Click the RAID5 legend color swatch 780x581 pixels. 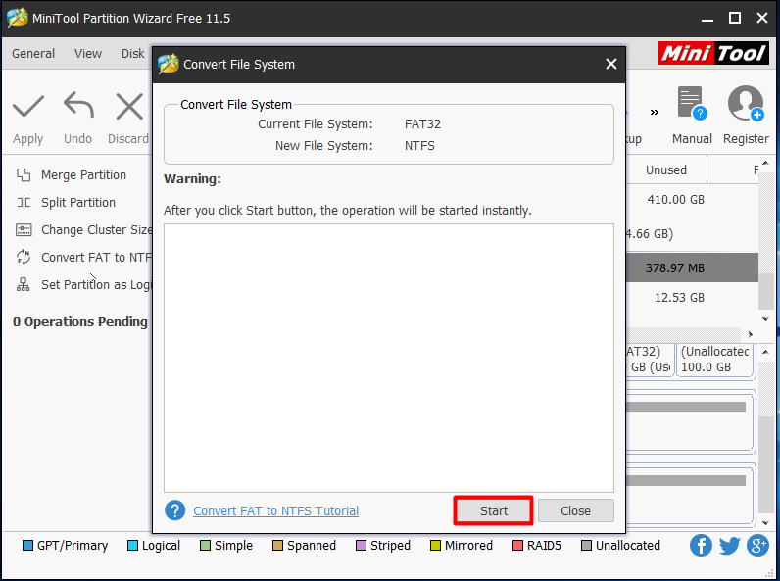tap(517, 546)
